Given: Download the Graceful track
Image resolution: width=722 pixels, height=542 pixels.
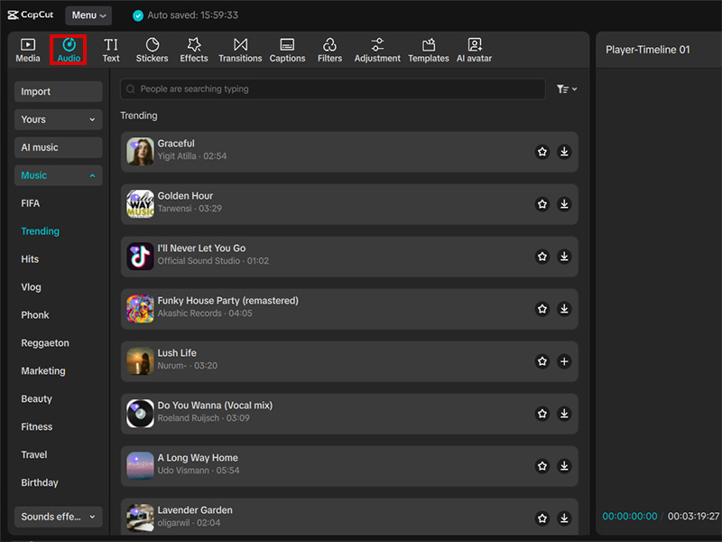Looking at the screenshot, I should [x=564, y=152].
